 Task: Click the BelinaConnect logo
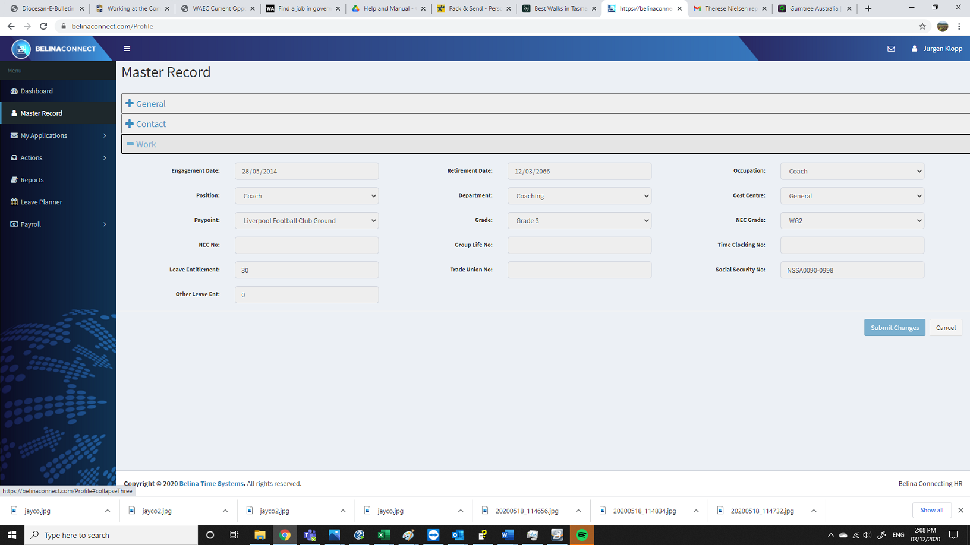(53, 49)
